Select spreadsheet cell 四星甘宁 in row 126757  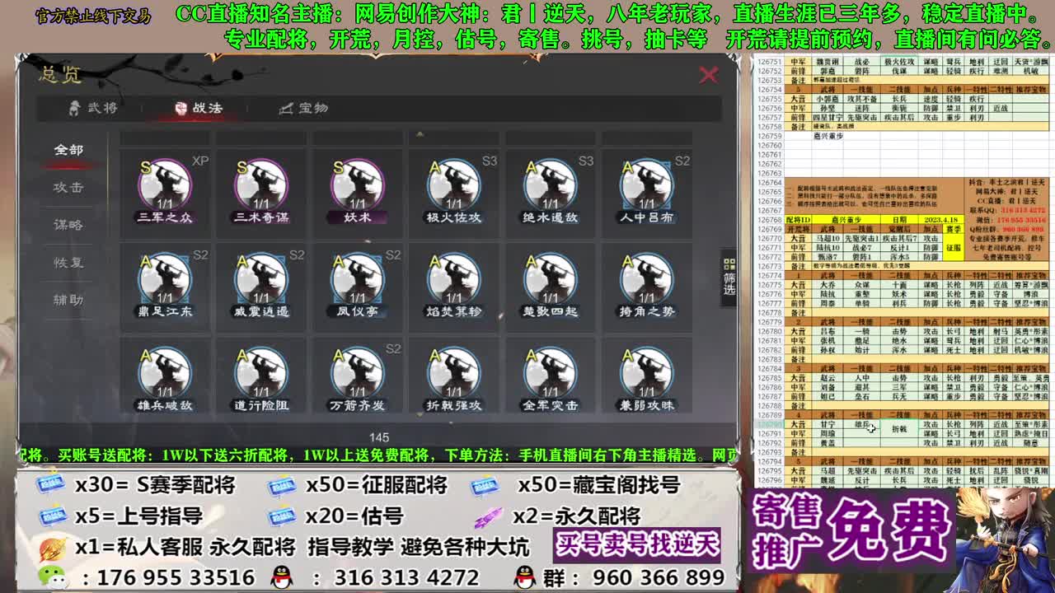[x=827, y=117]
